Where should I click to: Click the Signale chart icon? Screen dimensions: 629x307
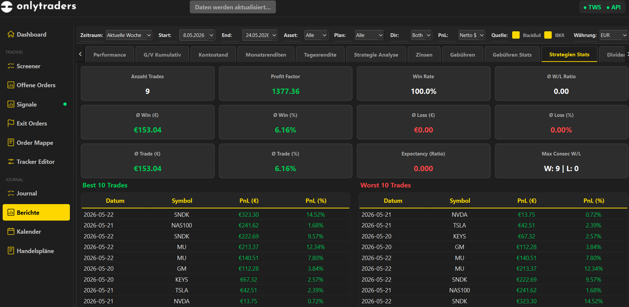[10, 104]
